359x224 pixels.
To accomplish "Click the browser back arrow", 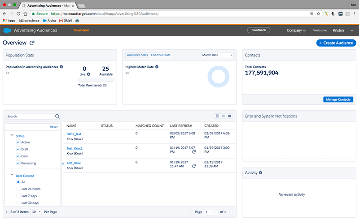I will [4, 14].
